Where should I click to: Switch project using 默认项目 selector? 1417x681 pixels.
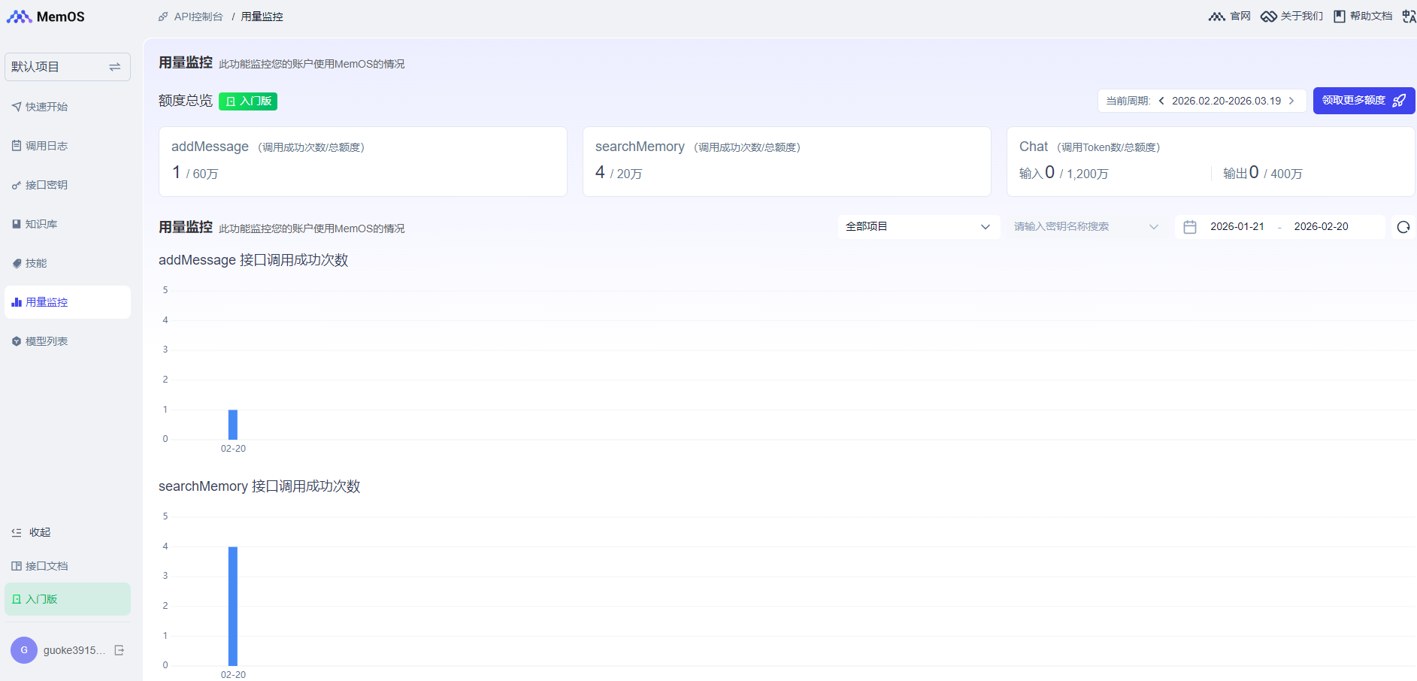[x=67, y=67]
